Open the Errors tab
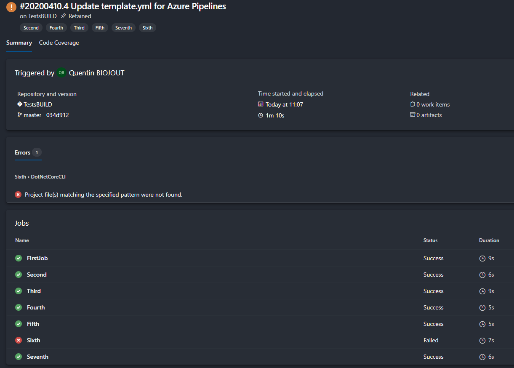The height and width of the screenshot is (368, 514). pyautogui.click(x=23, y=152)
